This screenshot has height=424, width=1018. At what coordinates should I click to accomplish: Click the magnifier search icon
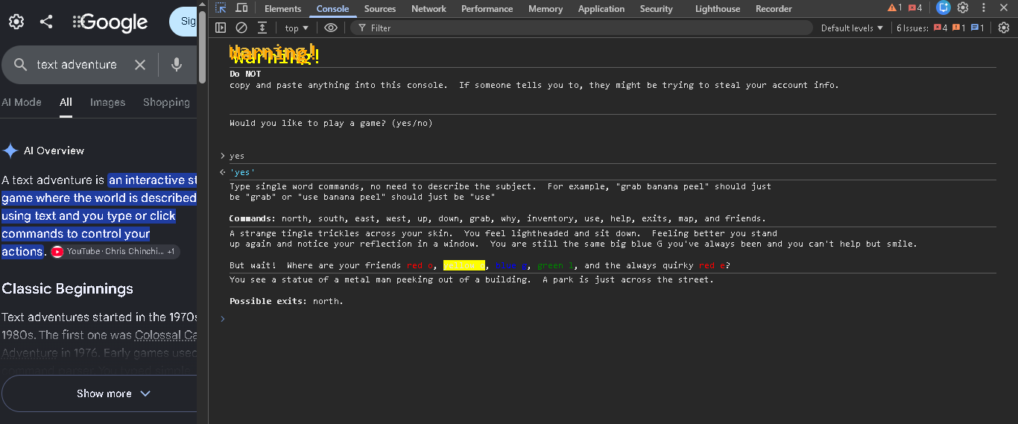point(21,65)
